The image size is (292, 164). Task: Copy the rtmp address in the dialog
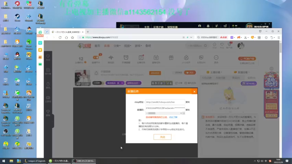(x=188, y=102)
